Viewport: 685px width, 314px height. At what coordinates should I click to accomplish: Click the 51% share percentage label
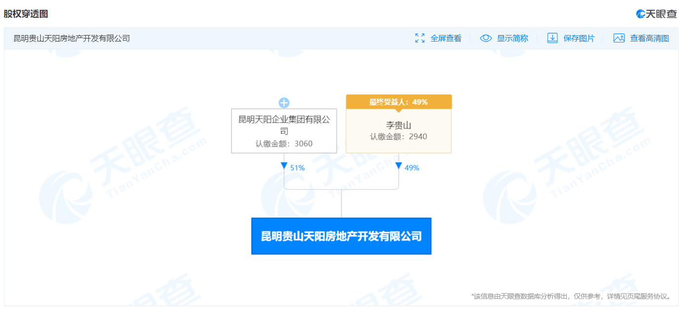tap(297, 168)
